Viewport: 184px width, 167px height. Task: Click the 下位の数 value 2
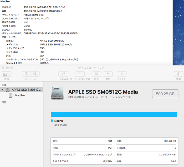coord(175,148)
